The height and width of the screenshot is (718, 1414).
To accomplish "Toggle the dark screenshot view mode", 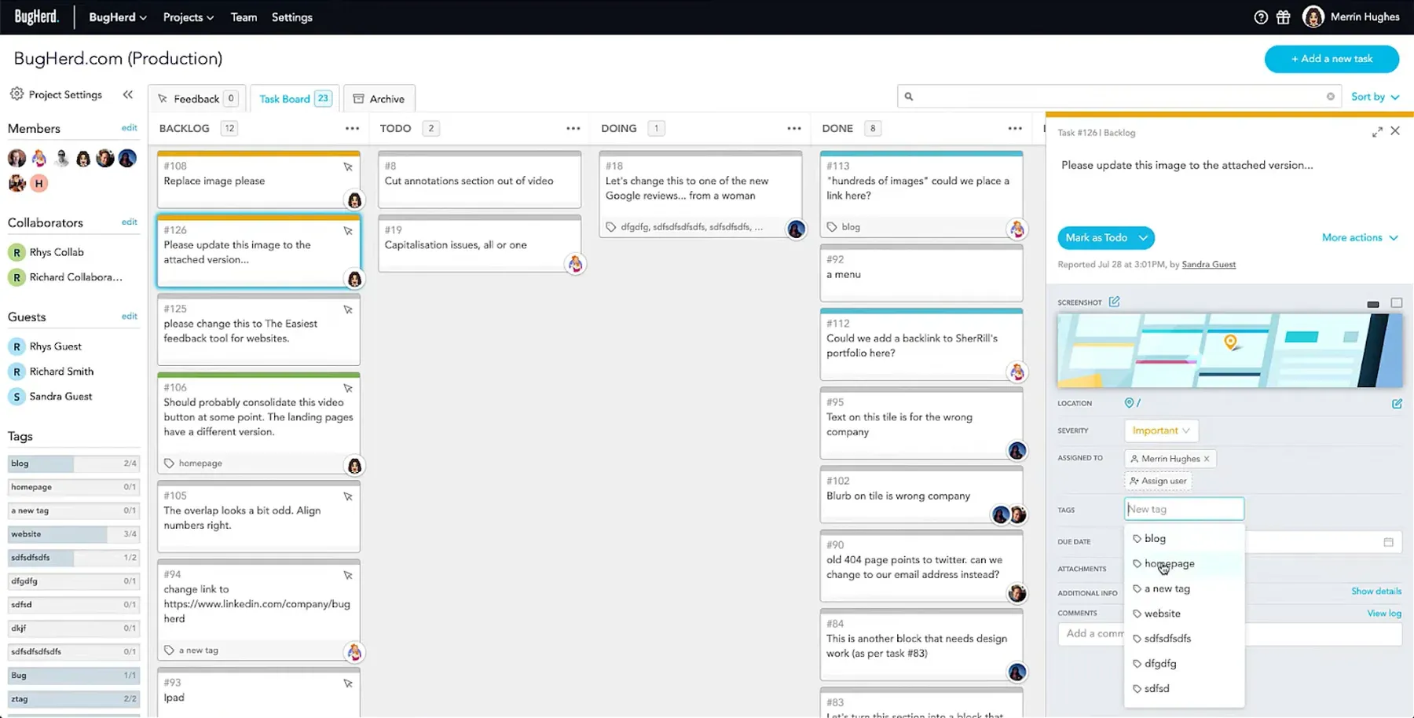I will 1373,302.
